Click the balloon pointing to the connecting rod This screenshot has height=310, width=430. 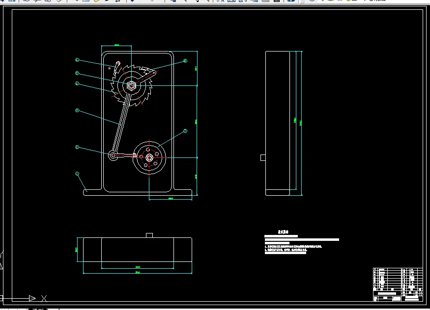(77, 110)
